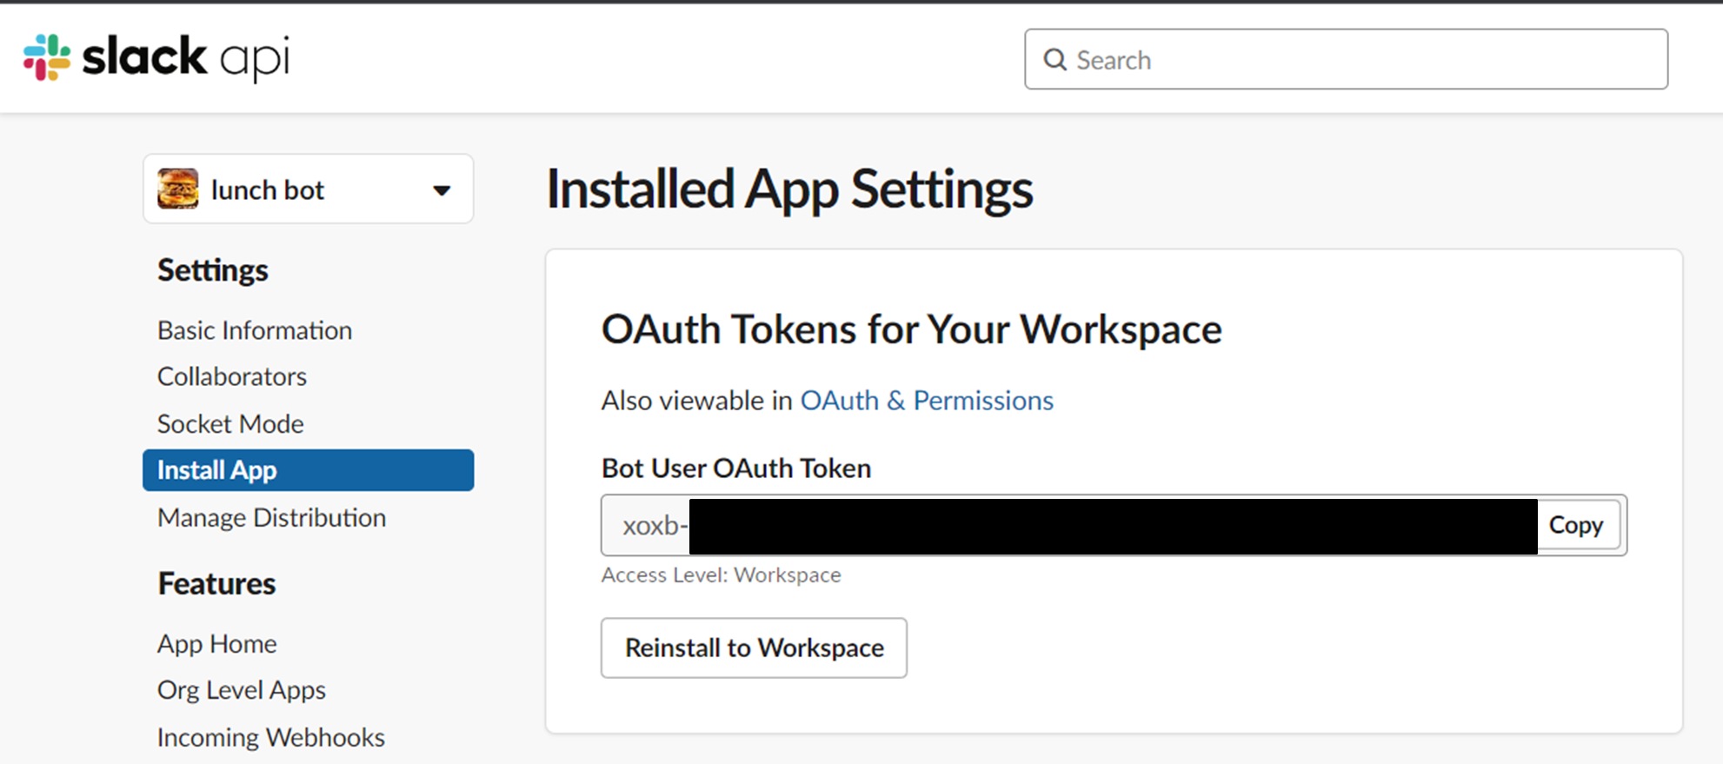Select the Install App sidebar item
The width and height of the screenshot is (1723, 764).
[216, 470]
